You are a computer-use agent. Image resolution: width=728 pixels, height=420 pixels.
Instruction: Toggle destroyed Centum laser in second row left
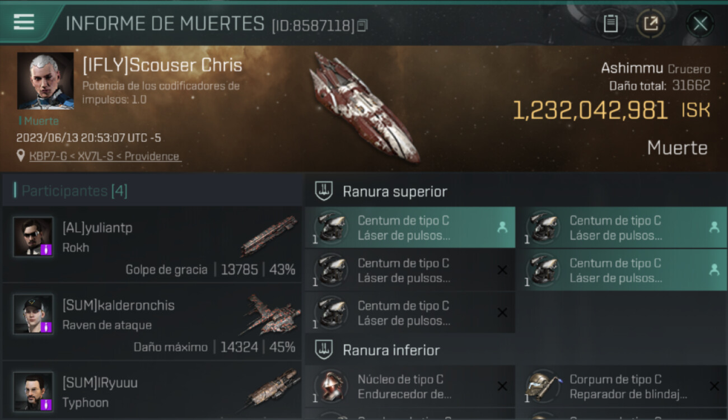click(410, 270)
